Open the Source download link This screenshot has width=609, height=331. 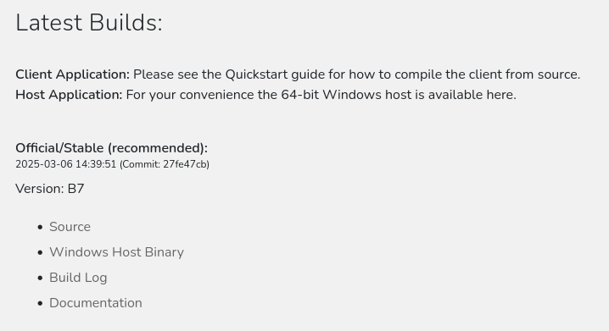pos(70,227)
